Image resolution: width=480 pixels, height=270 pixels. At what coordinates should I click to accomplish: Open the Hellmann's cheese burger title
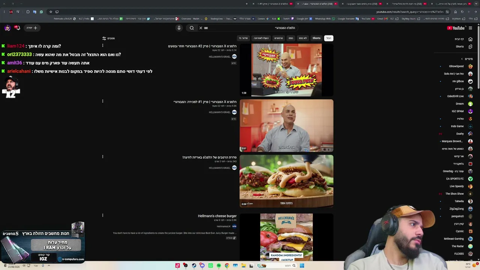point(217,216)
